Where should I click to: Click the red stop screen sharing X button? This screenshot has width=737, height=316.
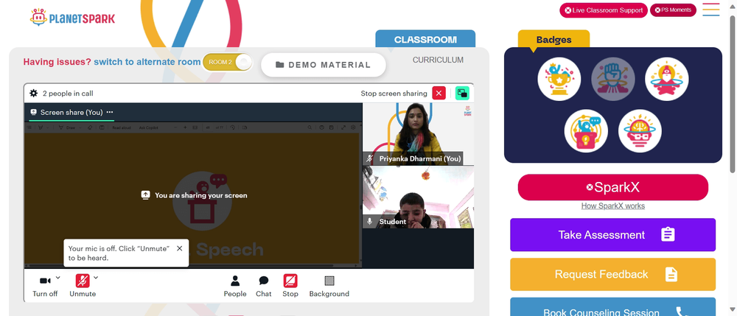[x=439, y=93]
